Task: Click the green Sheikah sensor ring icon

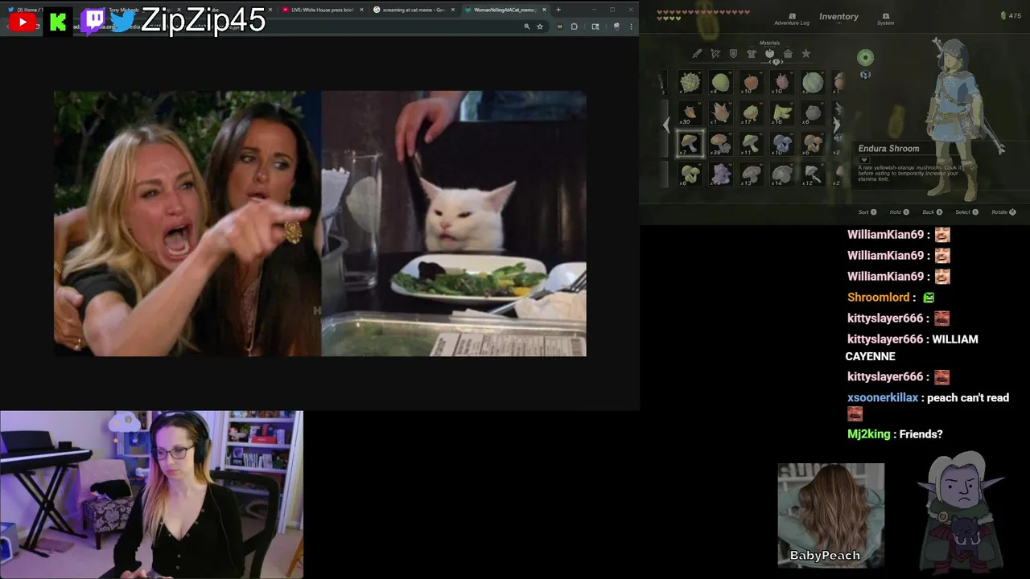Action: tap(865, 57)
